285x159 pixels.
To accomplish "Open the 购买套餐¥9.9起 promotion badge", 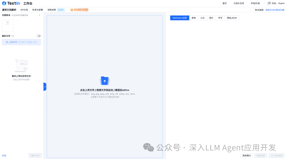I will (79, 10).
